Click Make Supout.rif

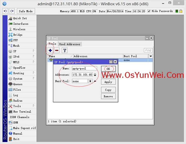pyautogui.click(x=22, y=128)
